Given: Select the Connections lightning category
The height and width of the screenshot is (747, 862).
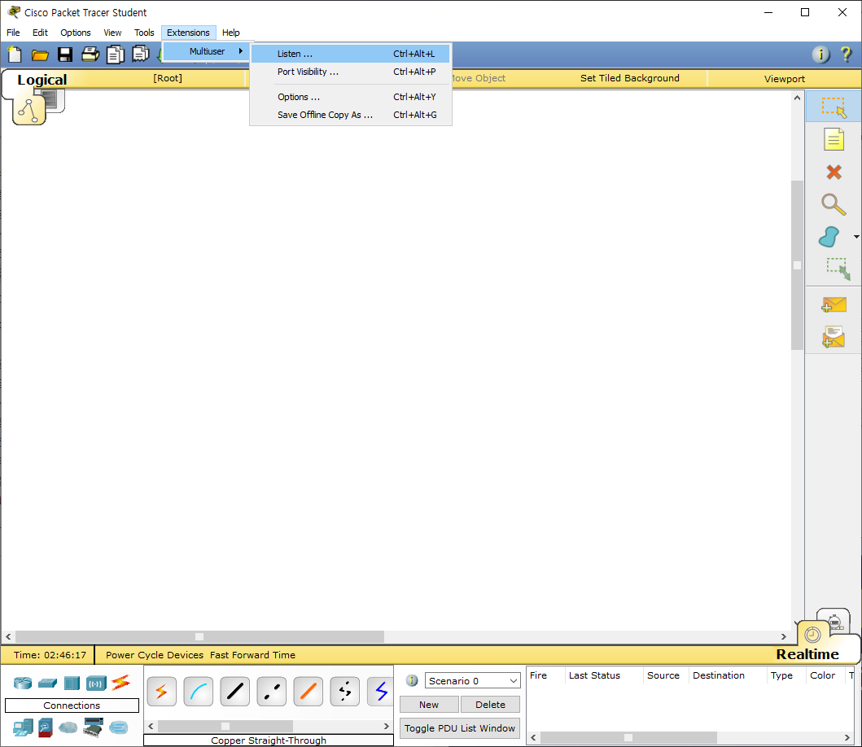Looking at the screenshot, I should tap(121, 682).
